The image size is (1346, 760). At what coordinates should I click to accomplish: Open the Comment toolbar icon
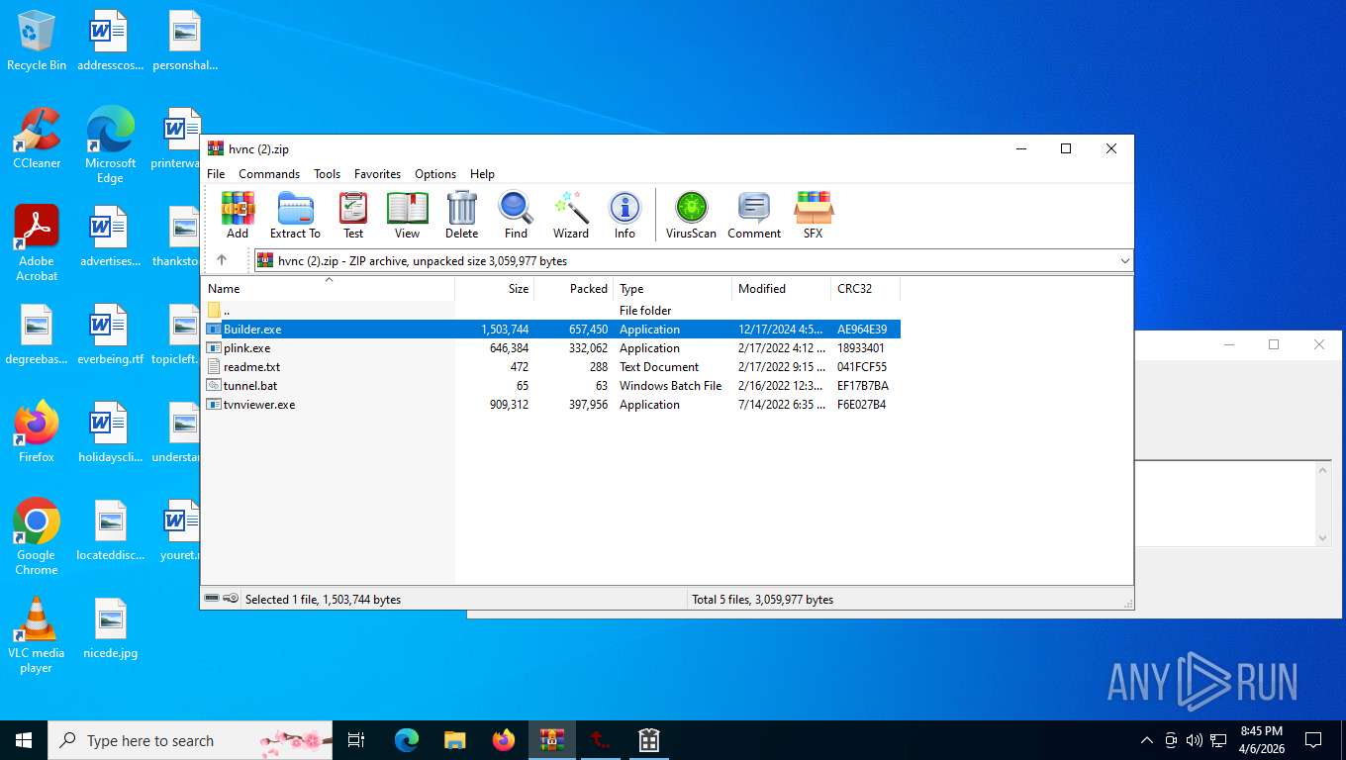click(x=754, y=215)
